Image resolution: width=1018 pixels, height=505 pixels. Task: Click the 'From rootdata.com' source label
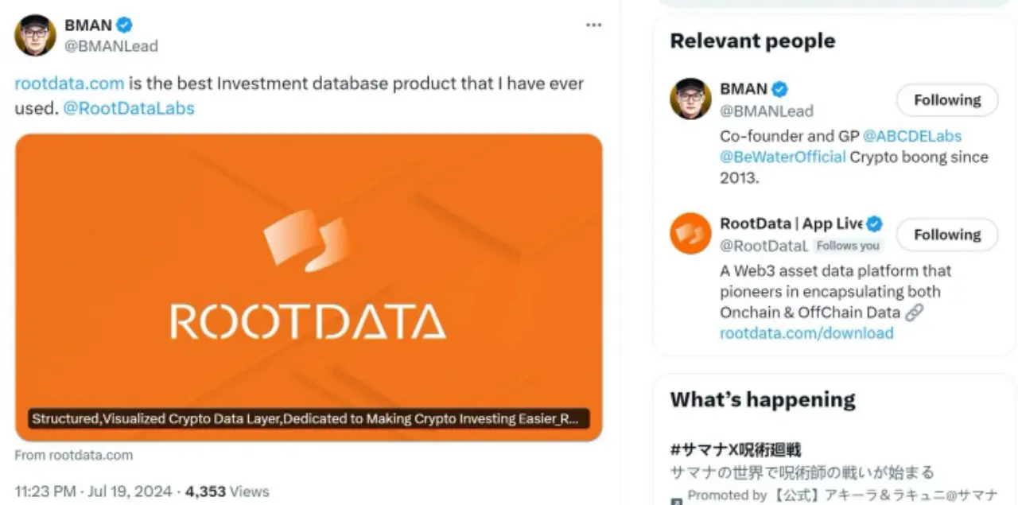74,456
